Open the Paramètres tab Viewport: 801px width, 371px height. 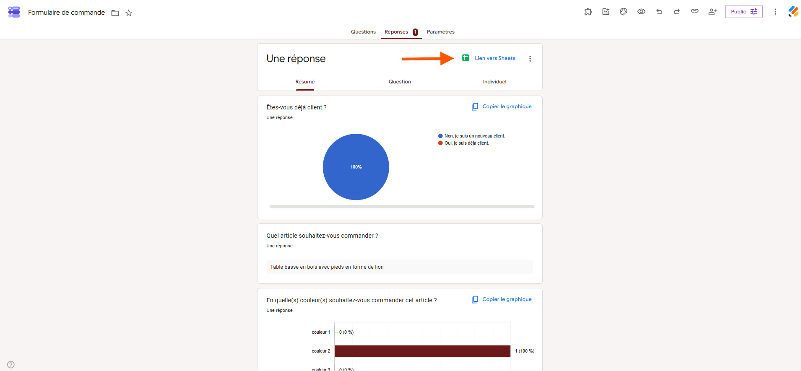point(440,32)
